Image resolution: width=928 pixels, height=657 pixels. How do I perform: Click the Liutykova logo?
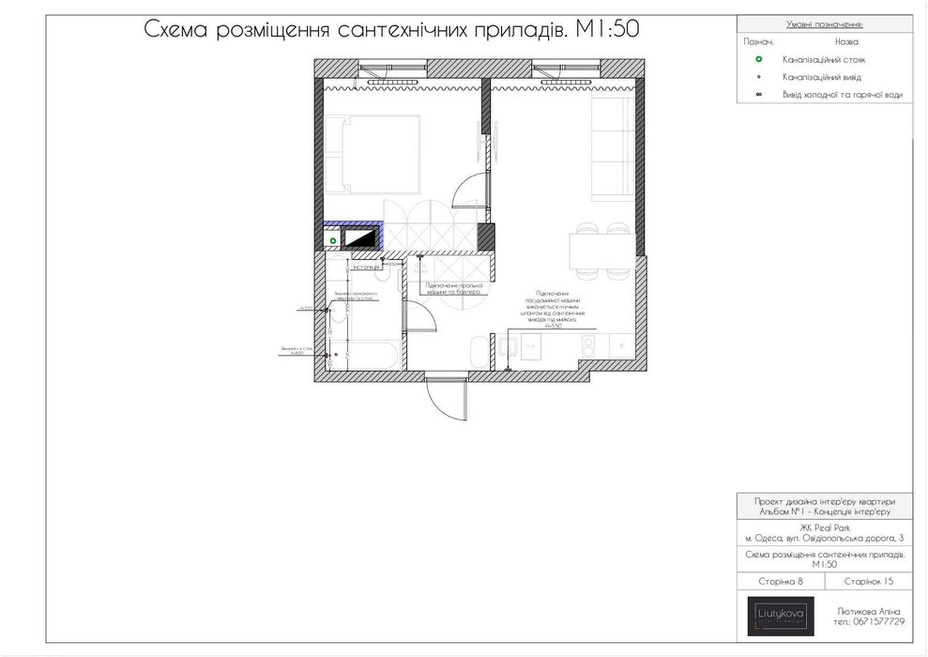(x=781, y=616)
